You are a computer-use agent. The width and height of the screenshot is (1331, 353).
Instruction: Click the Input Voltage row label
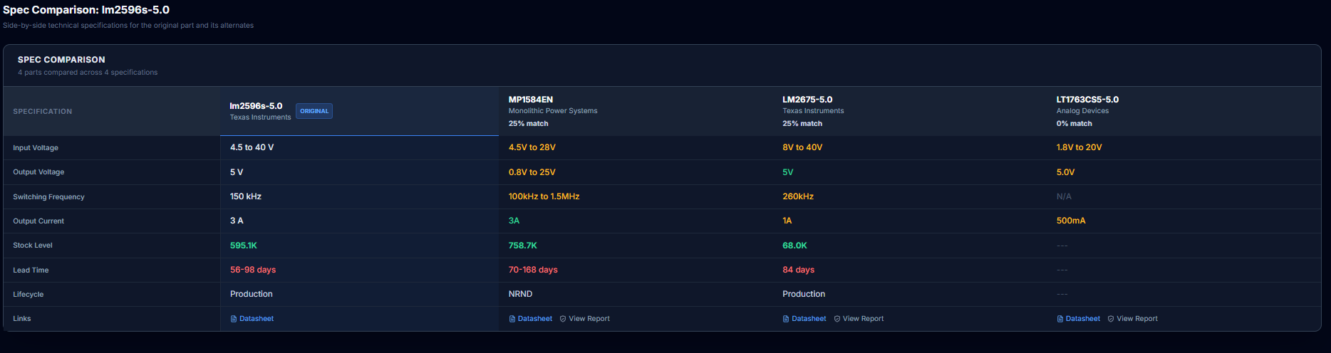[x=36, y=148]
